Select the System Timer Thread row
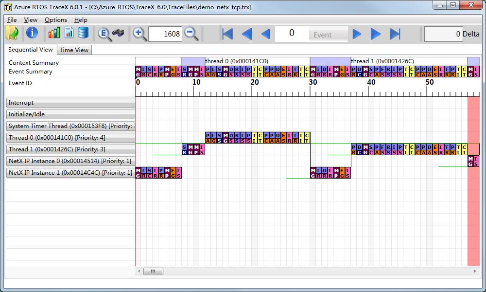This screenshot has width=486, height=292. click(x=70, y=126)
